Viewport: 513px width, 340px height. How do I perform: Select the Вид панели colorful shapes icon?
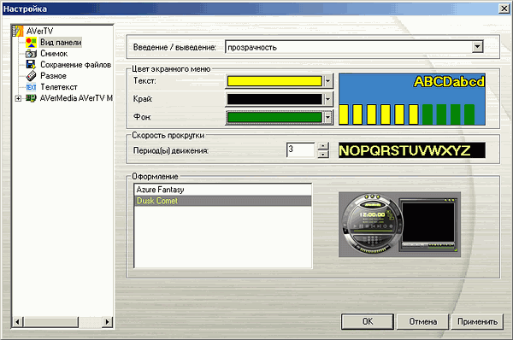pyautogui.click(x=31, y=42)
